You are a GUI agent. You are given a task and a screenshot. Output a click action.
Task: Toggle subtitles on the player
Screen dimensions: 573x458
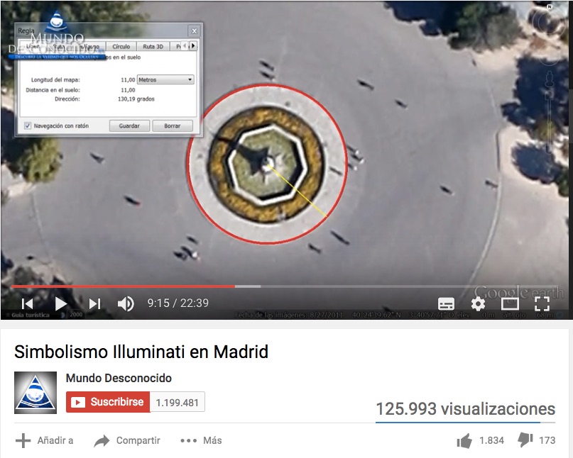446,303
